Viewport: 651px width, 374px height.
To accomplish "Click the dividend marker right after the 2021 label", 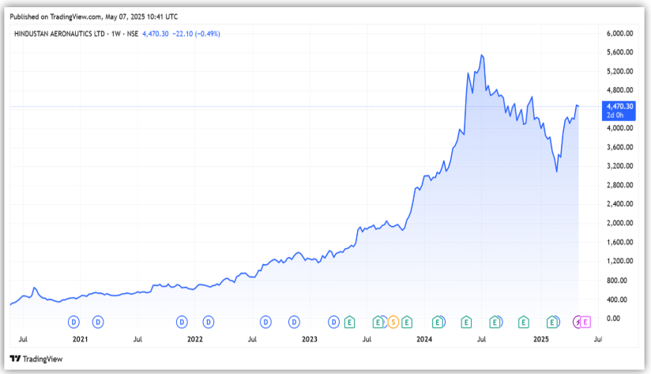I will (98, 322).
